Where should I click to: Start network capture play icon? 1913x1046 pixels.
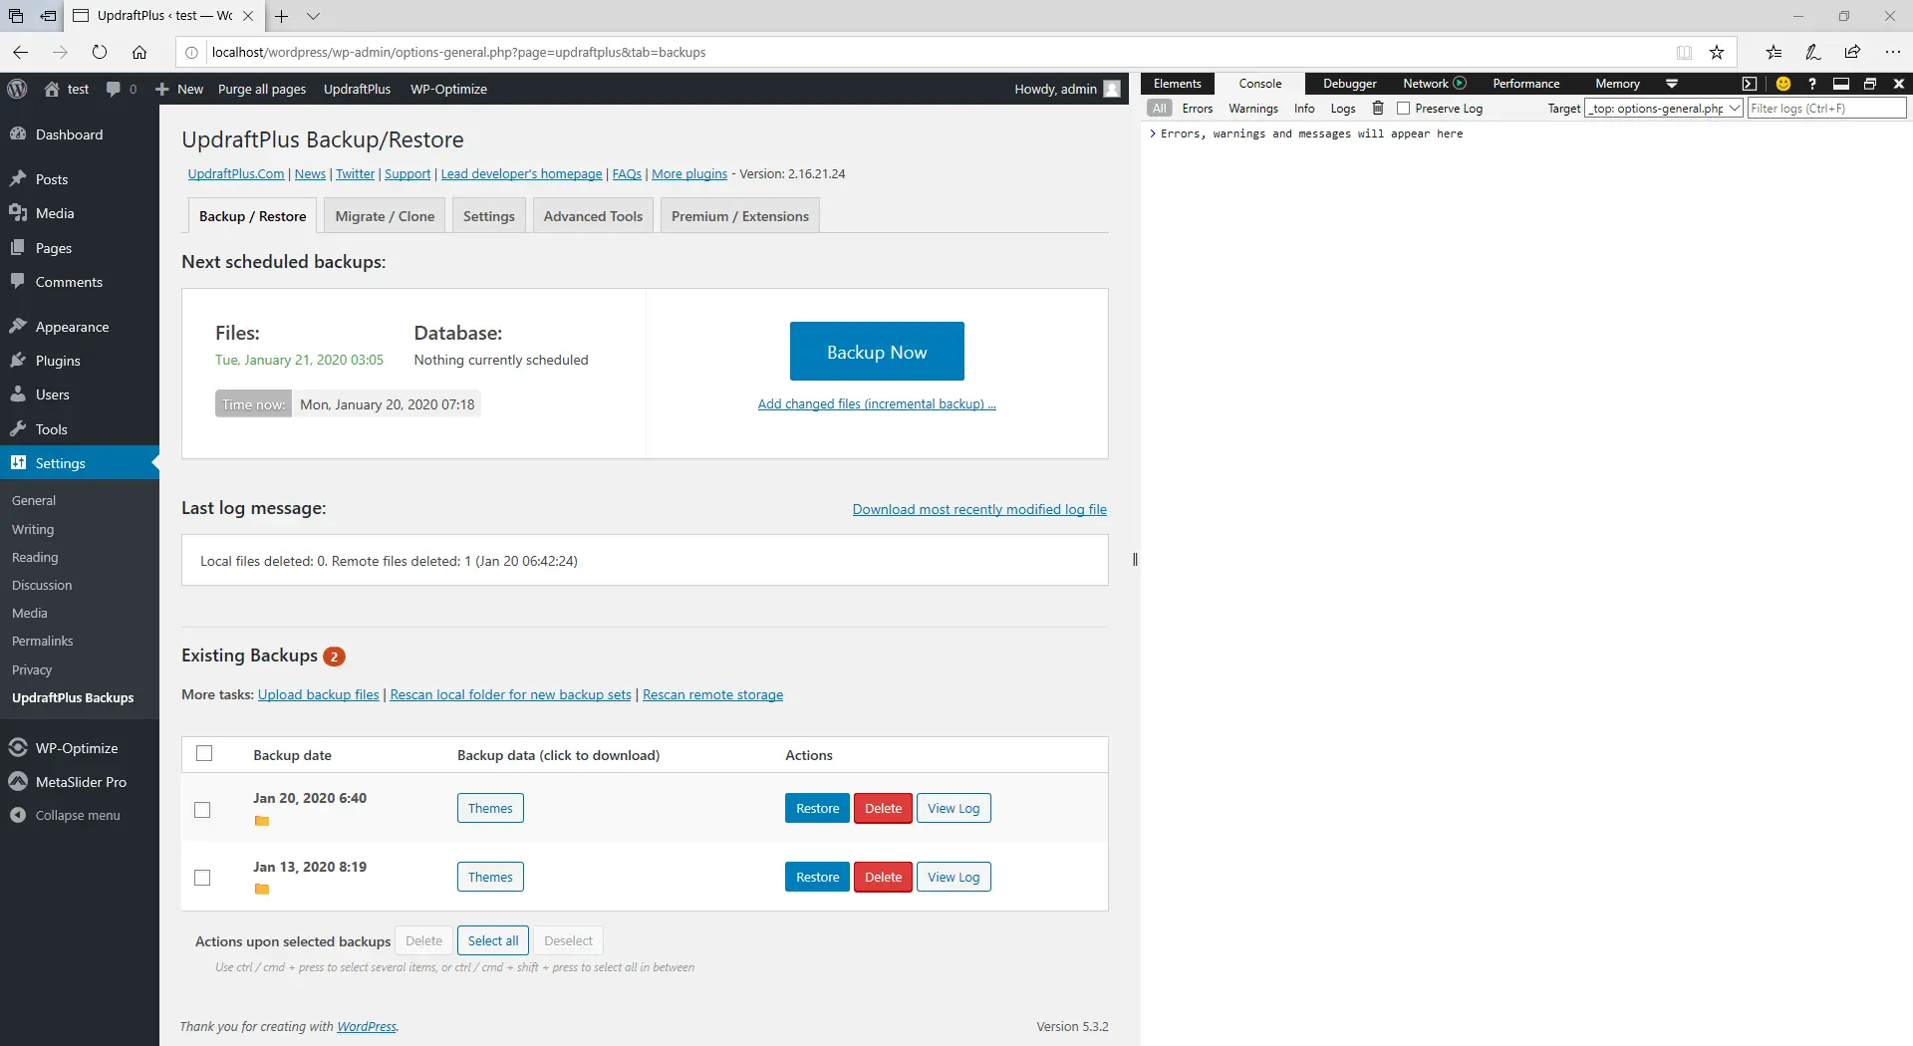click(x=1460, y=84)
